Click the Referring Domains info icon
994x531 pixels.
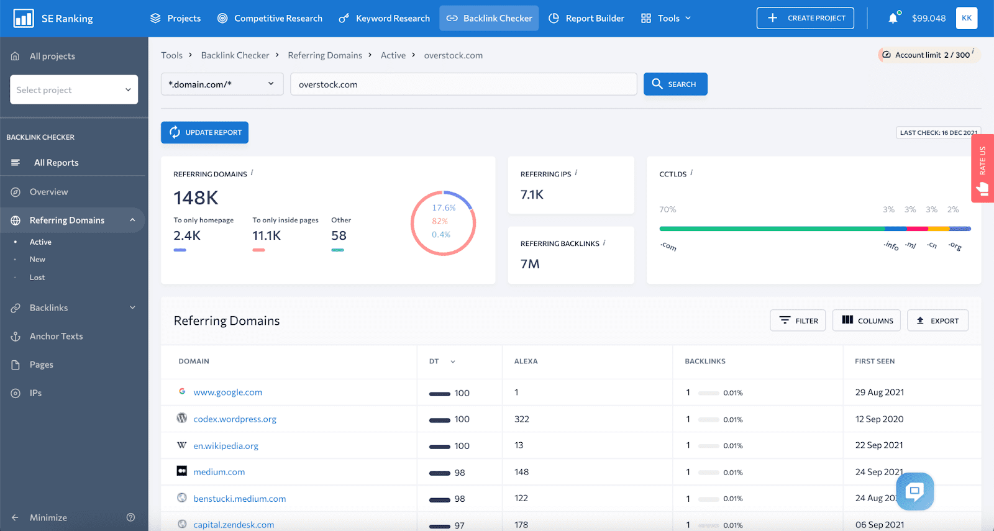pyautogui.click(x=252, y=173)
